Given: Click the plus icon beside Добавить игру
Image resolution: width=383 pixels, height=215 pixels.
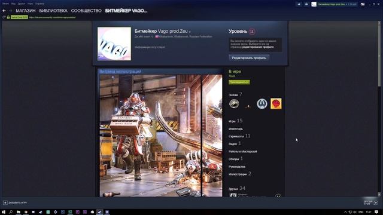Looking at the screenshot, I should tap(5, 203).
